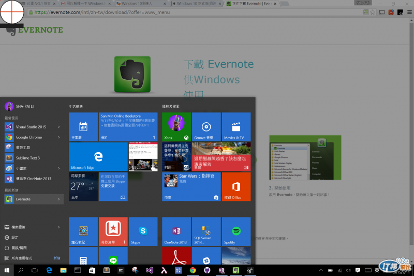Viewport: 414px width, 276px height.
Task: Click the Chrome cast icon
Action: pos(382,12)
